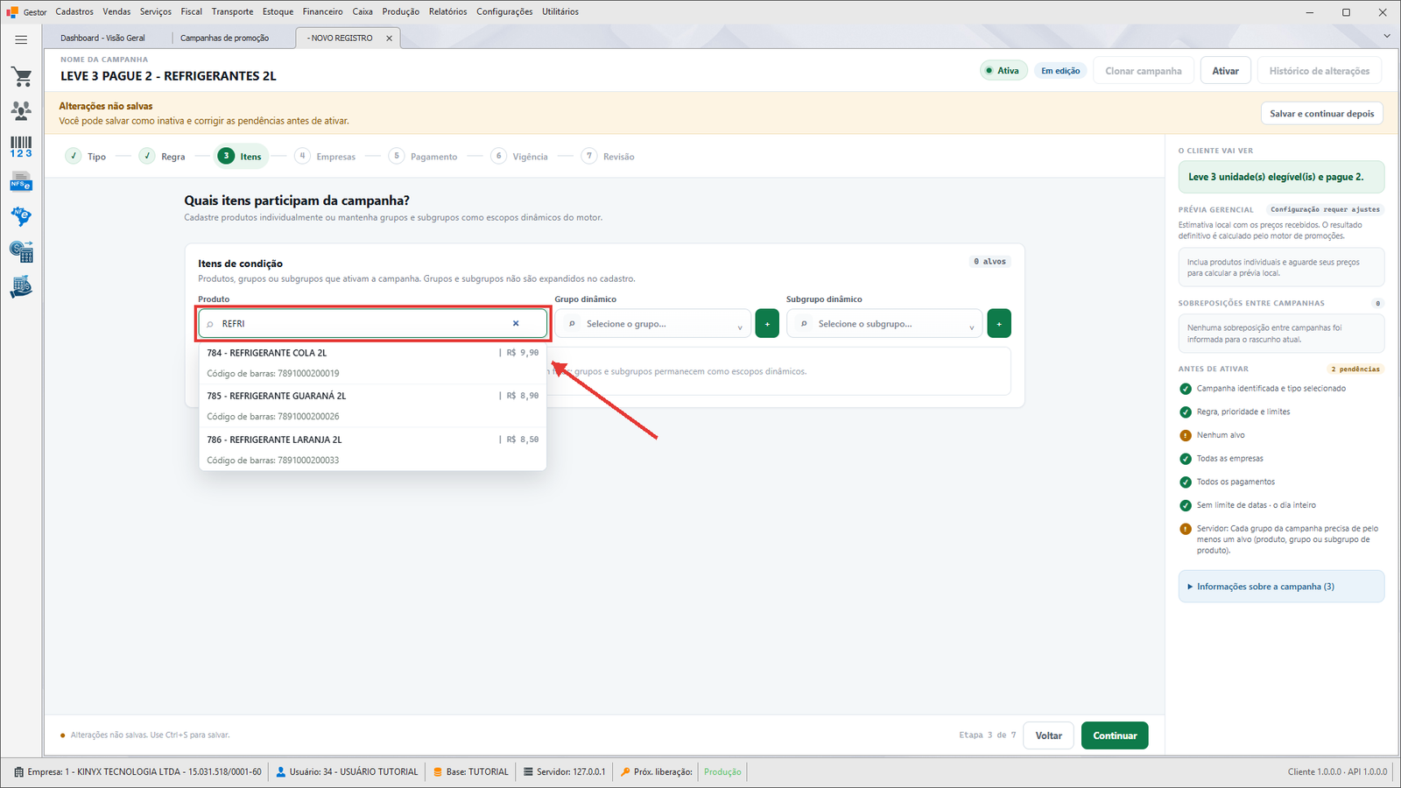Open the hamburger menu in sidebar
The width and height of the screenshot is (1401, 788).
[21, 39]
